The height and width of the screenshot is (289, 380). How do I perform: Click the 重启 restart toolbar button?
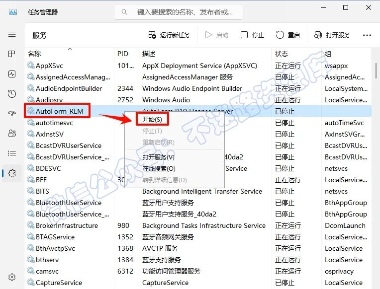pyautogui.click(x=288, y=35)
